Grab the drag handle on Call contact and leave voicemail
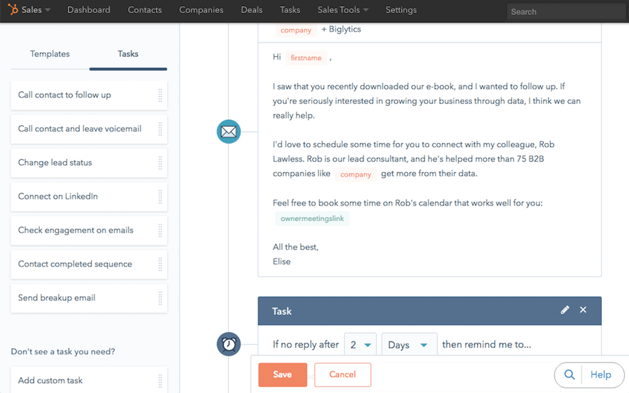The image size is (629, 393). pos(160,129)
